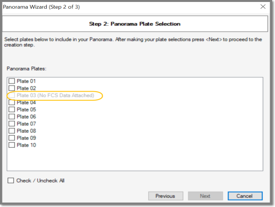Close the Panorama Wizard dialog
This screenshot has width=275, height=207.
(x=263, y=7)
